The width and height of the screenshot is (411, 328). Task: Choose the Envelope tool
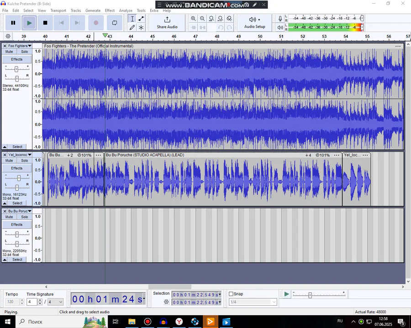point(141,19)
